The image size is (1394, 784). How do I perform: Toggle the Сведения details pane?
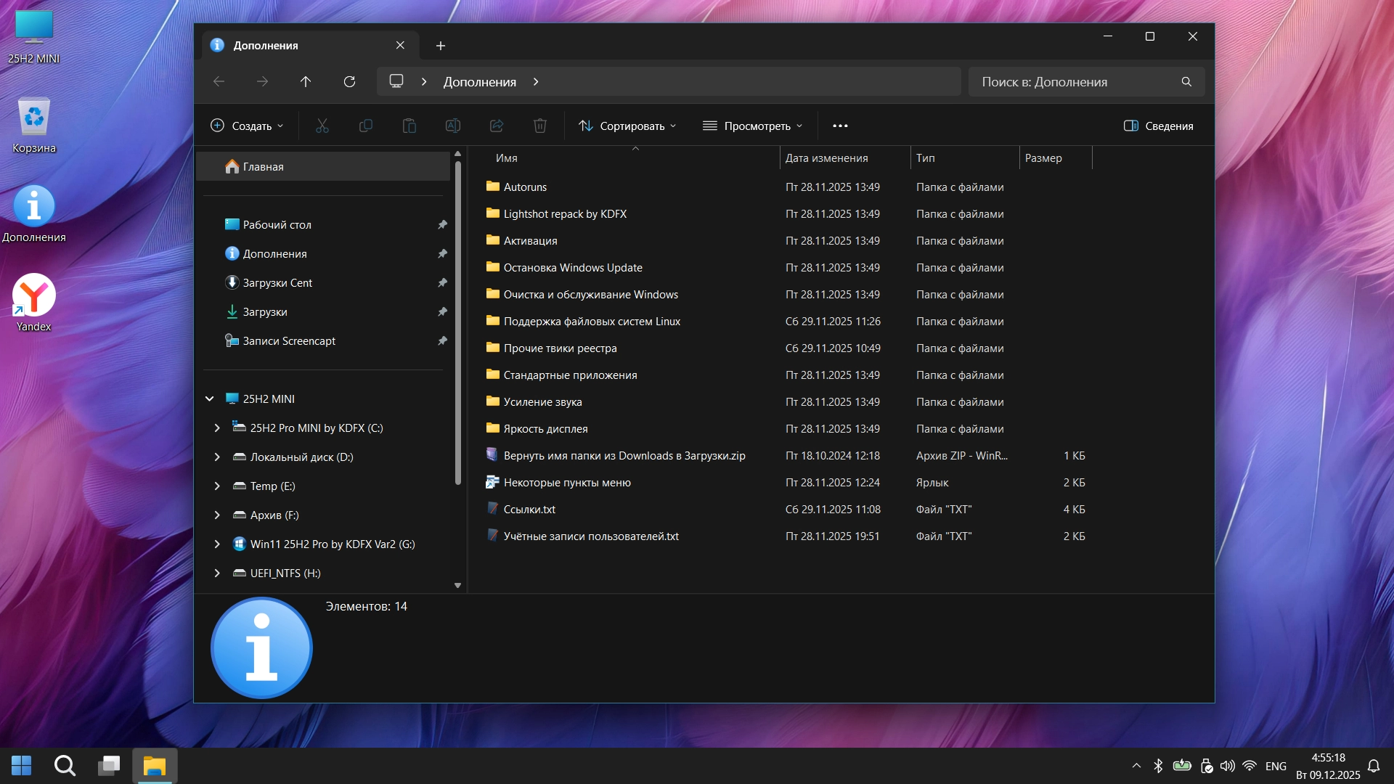1158,126
